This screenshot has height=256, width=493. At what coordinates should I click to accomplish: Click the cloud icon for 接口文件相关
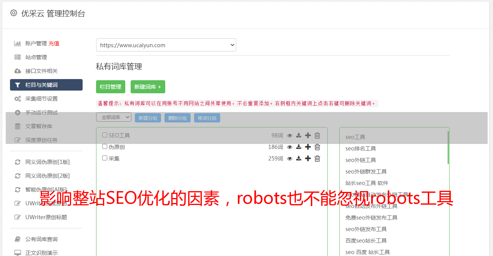click(x=17, y=71)
